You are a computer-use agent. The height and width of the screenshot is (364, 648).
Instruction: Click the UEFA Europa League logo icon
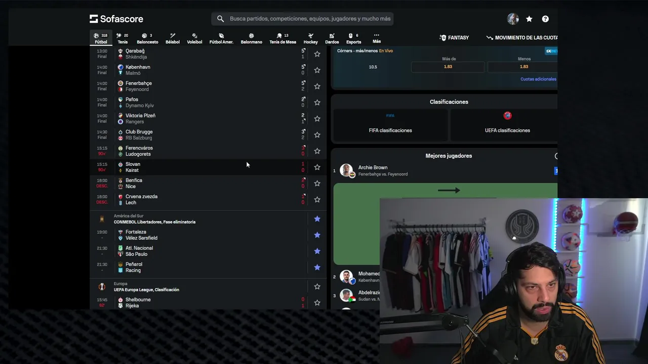pyautogui.click(x=102, y=287)
